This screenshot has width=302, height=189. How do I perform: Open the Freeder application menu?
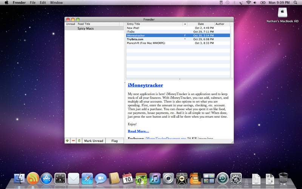click(x=19, y=3)
